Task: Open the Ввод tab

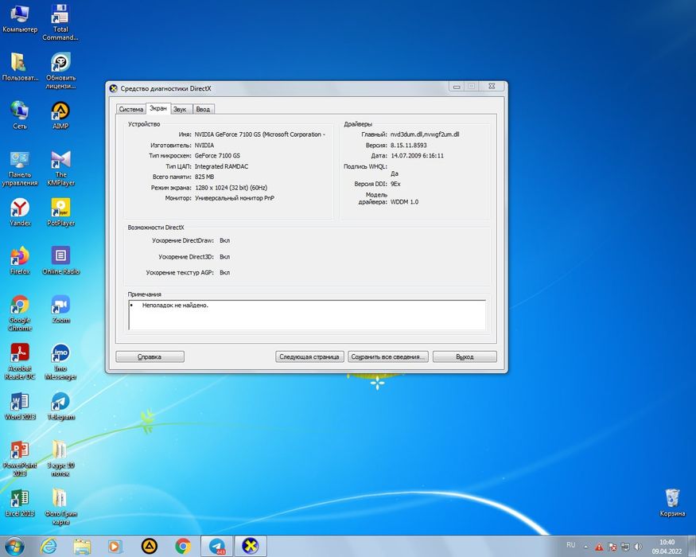Action: tap(203, 109)
